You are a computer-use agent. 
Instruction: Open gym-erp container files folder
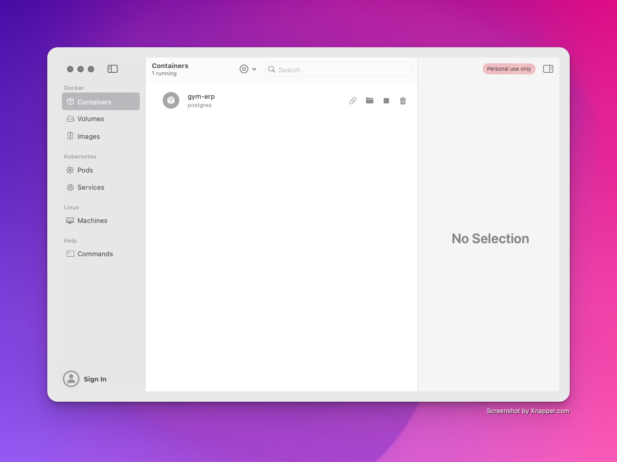[x=370, y=101]
